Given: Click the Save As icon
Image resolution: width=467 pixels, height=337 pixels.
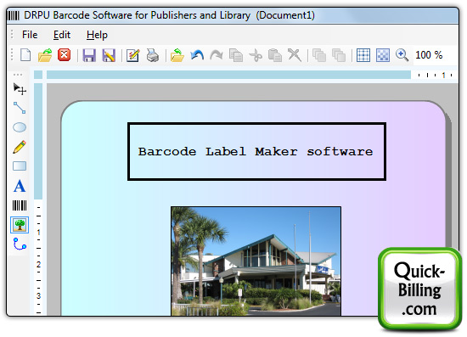Looking at the screenshot, I should click(x=109, y=55).
